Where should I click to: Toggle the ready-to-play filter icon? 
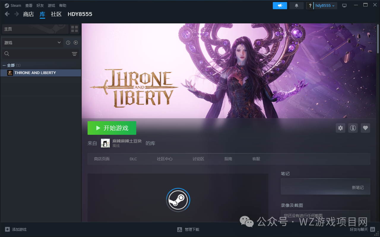coord(76,43)
